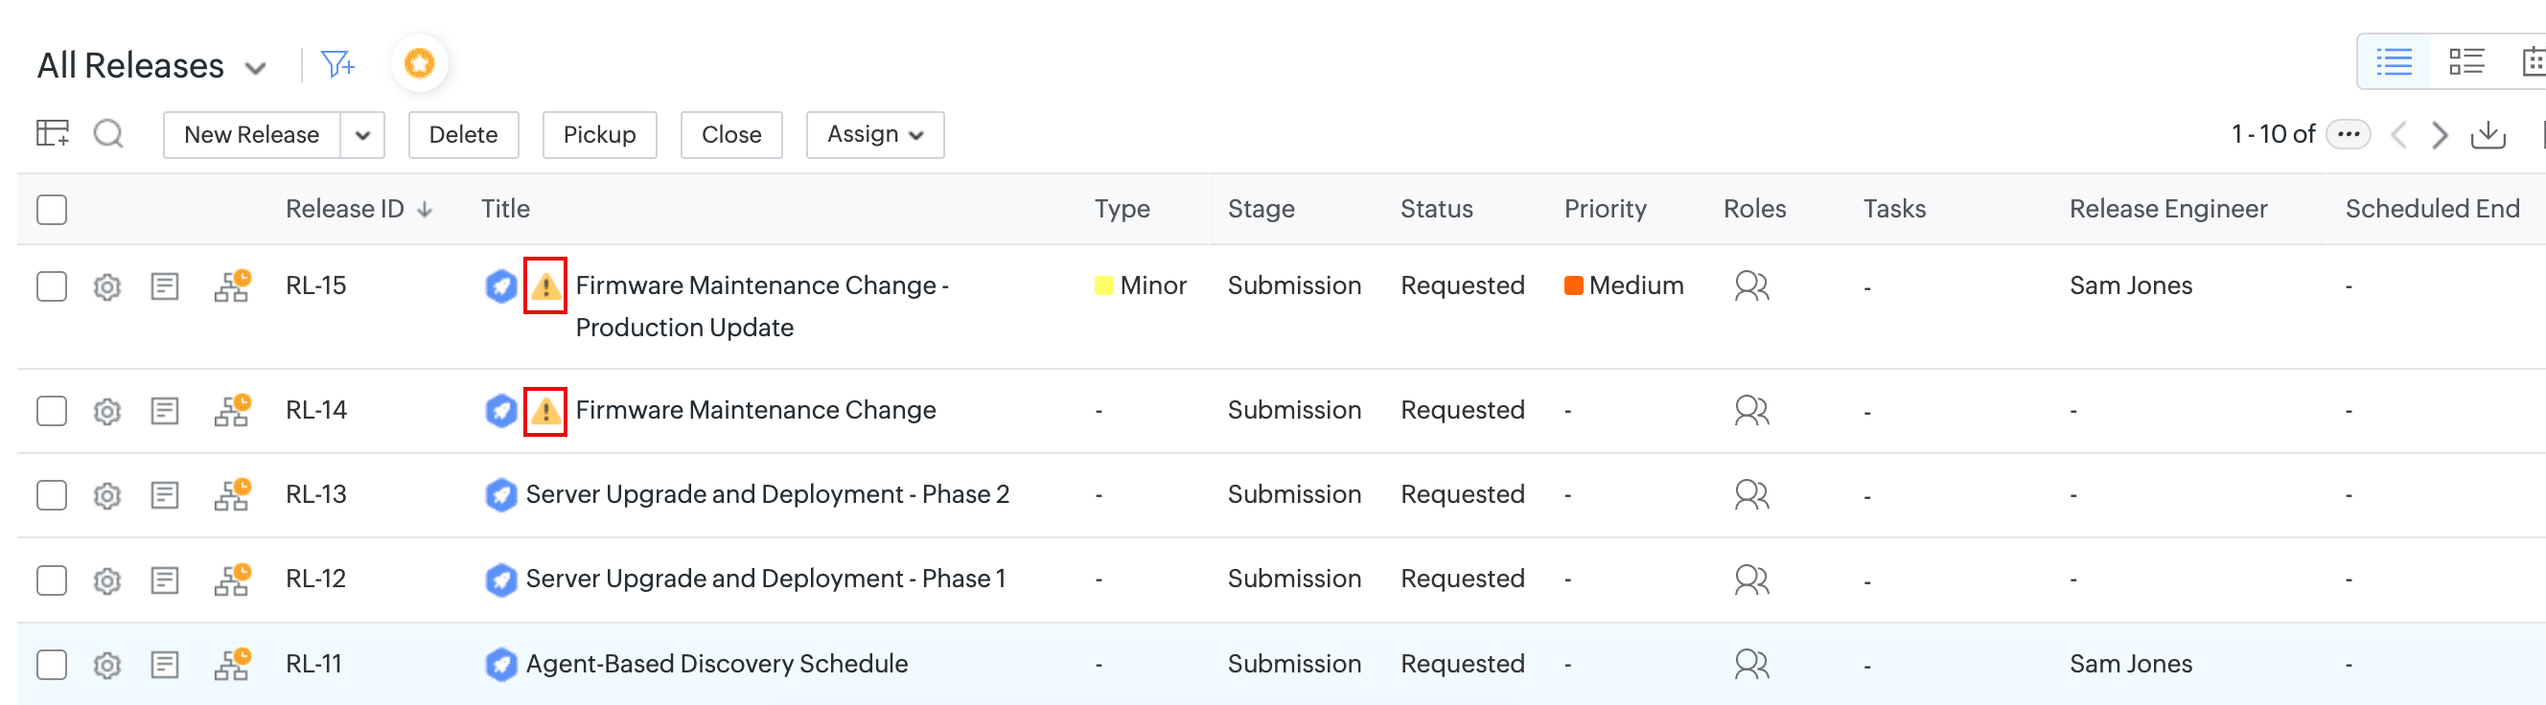2546x705 pixels.
Task: Click the search magnifier icon
Action: pos(108,133)
